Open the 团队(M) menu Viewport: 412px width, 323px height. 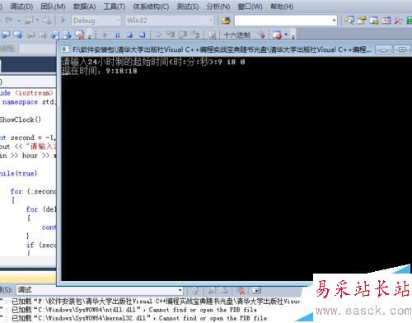pyautogui.click(x=53, y=7)
